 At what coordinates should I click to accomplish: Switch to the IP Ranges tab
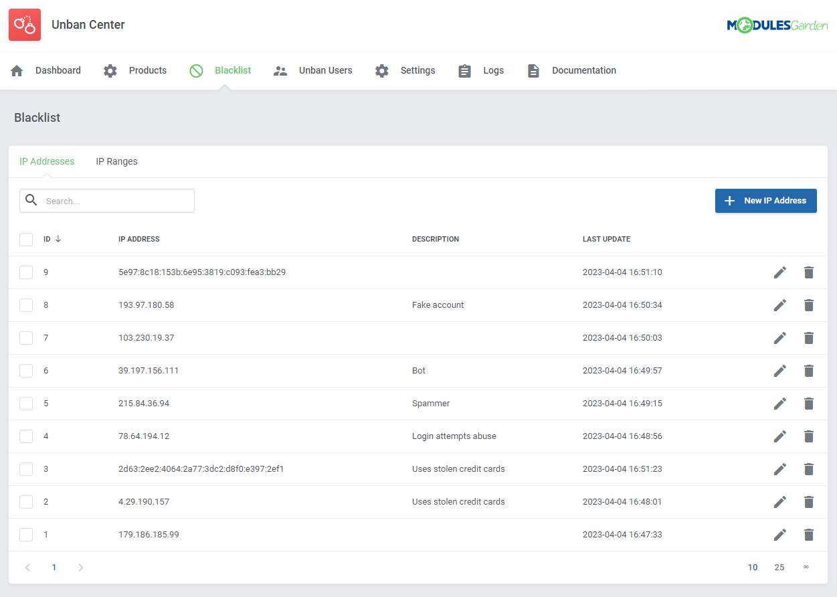click(x=116, y=161)
